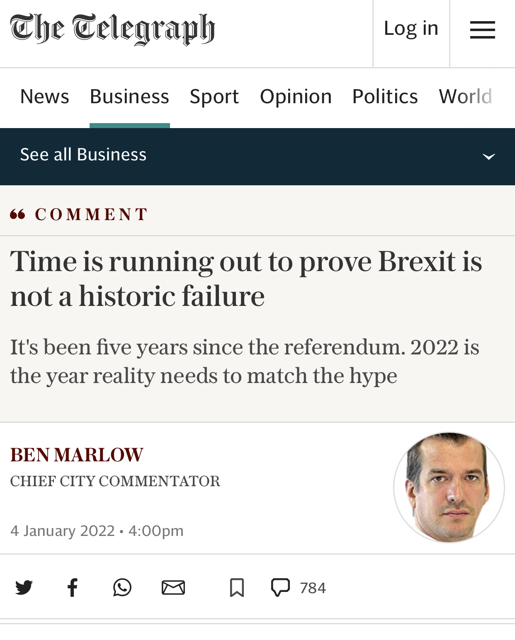Click the Comment section label
This screenshot has height=640, width=515.
(x=91, y=214)
